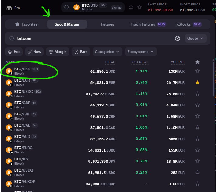Click the 1.06% change for BTC/CAD

142,127
